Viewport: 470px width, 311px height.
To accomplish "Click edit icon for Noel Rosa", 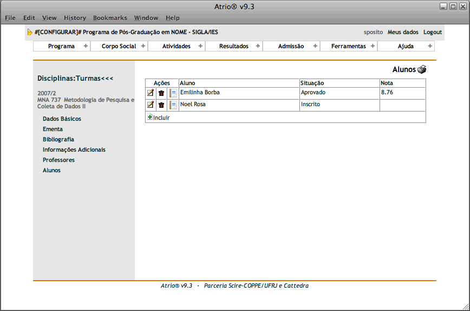I will (x=151, y=105).
